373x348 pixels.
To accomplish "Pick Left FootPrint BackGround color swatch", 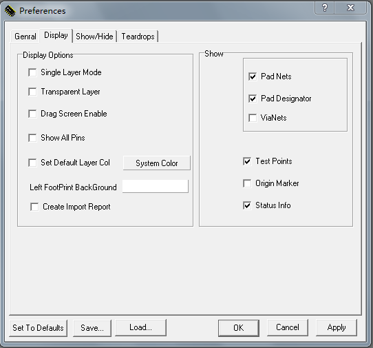I will coord(156,186).
